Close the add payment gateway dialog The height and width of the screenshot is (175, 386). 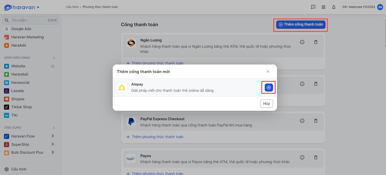[x=268, y=72]
